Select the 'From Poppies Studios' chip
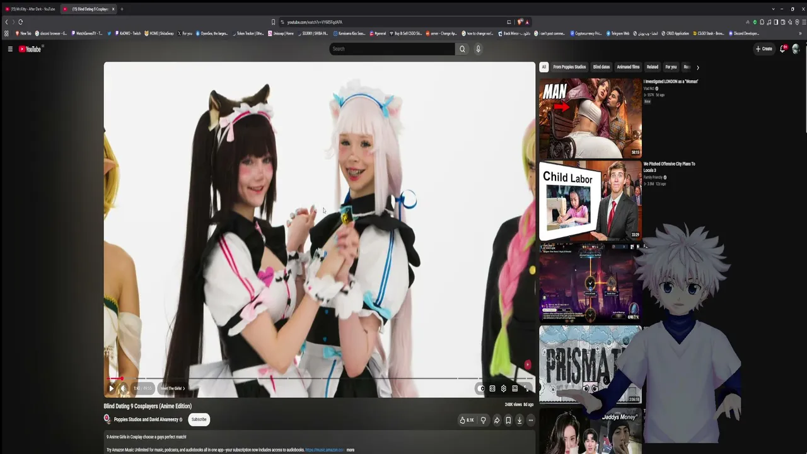807x454 pixels. (569, 67)
